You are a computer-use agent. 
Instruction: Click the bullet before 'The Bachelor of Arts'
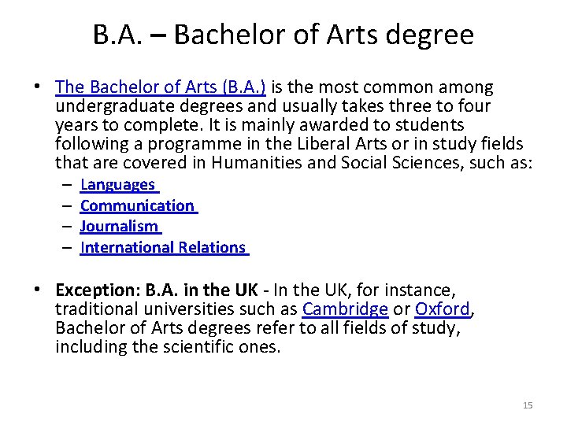pos(39,88)
